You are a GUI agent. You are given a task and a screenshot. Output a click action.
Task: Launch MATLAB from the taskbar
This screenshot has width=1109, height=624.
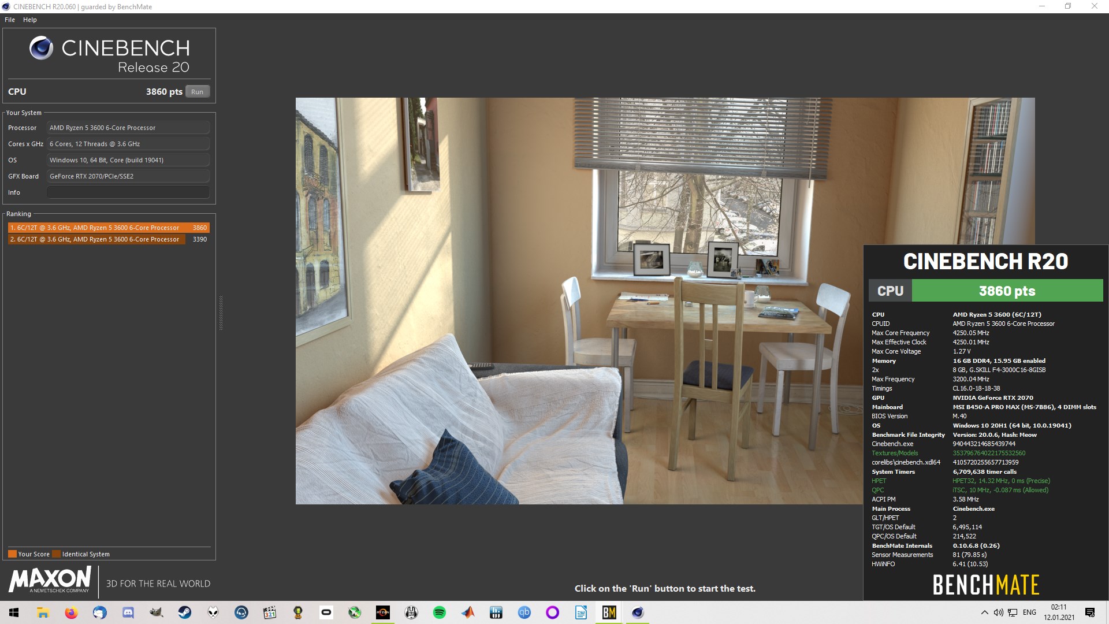(x=468, y=612)
